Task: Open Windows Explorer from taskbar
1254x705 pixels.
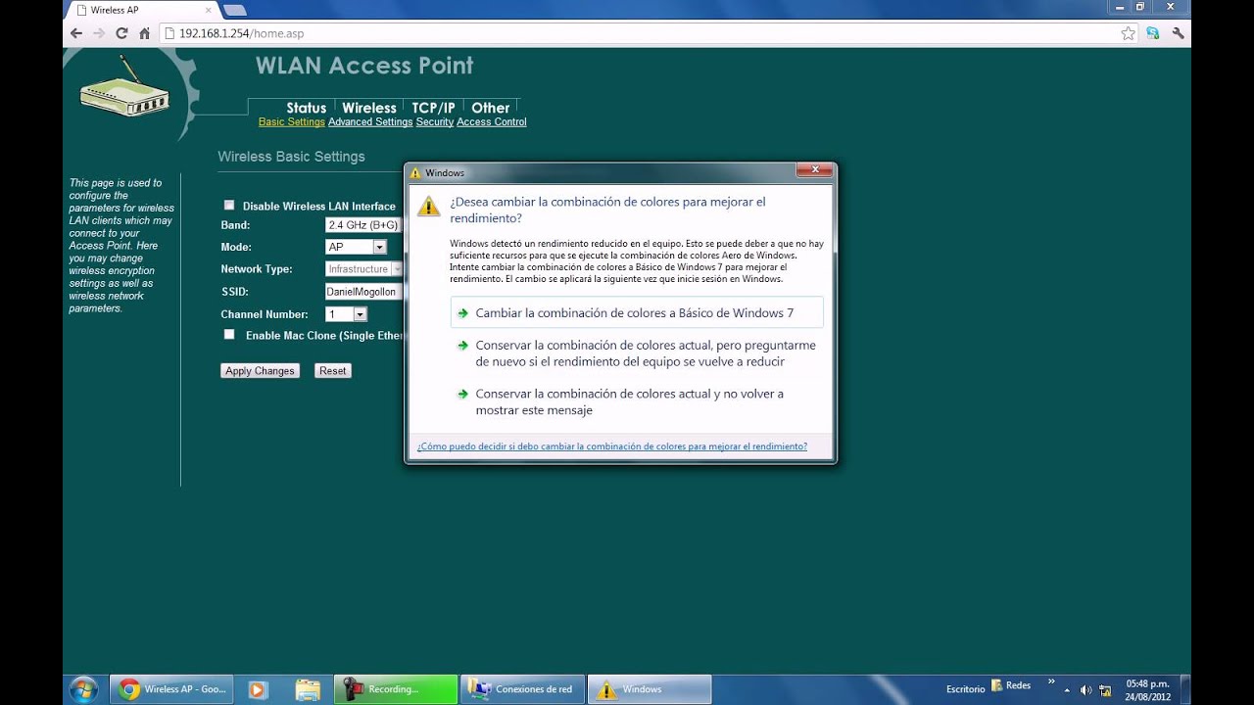Action: pos(308,689)
